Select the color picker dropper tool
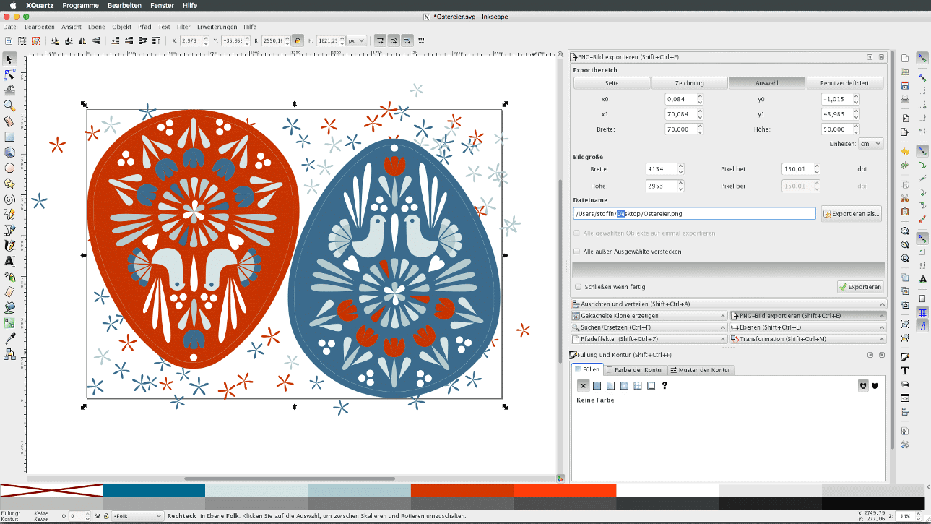 (x=9, y=338)
